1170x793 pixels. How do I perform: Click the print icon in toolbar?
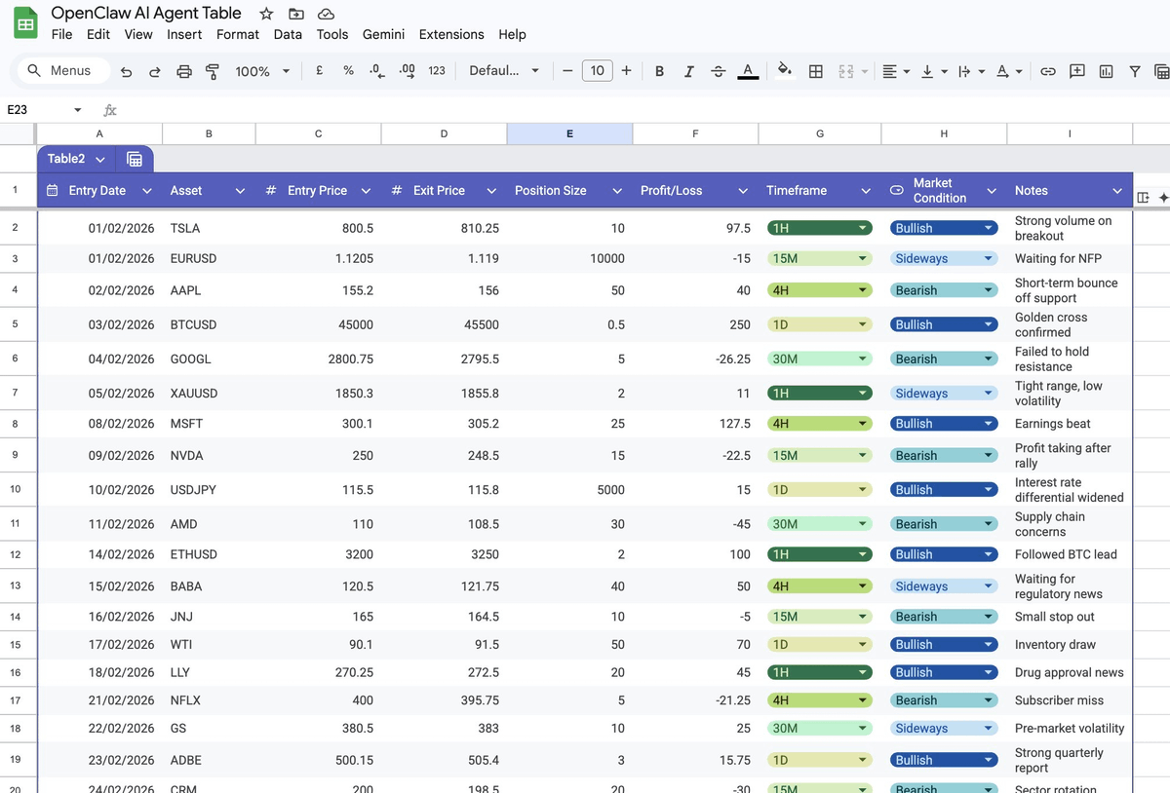(183, 71)
